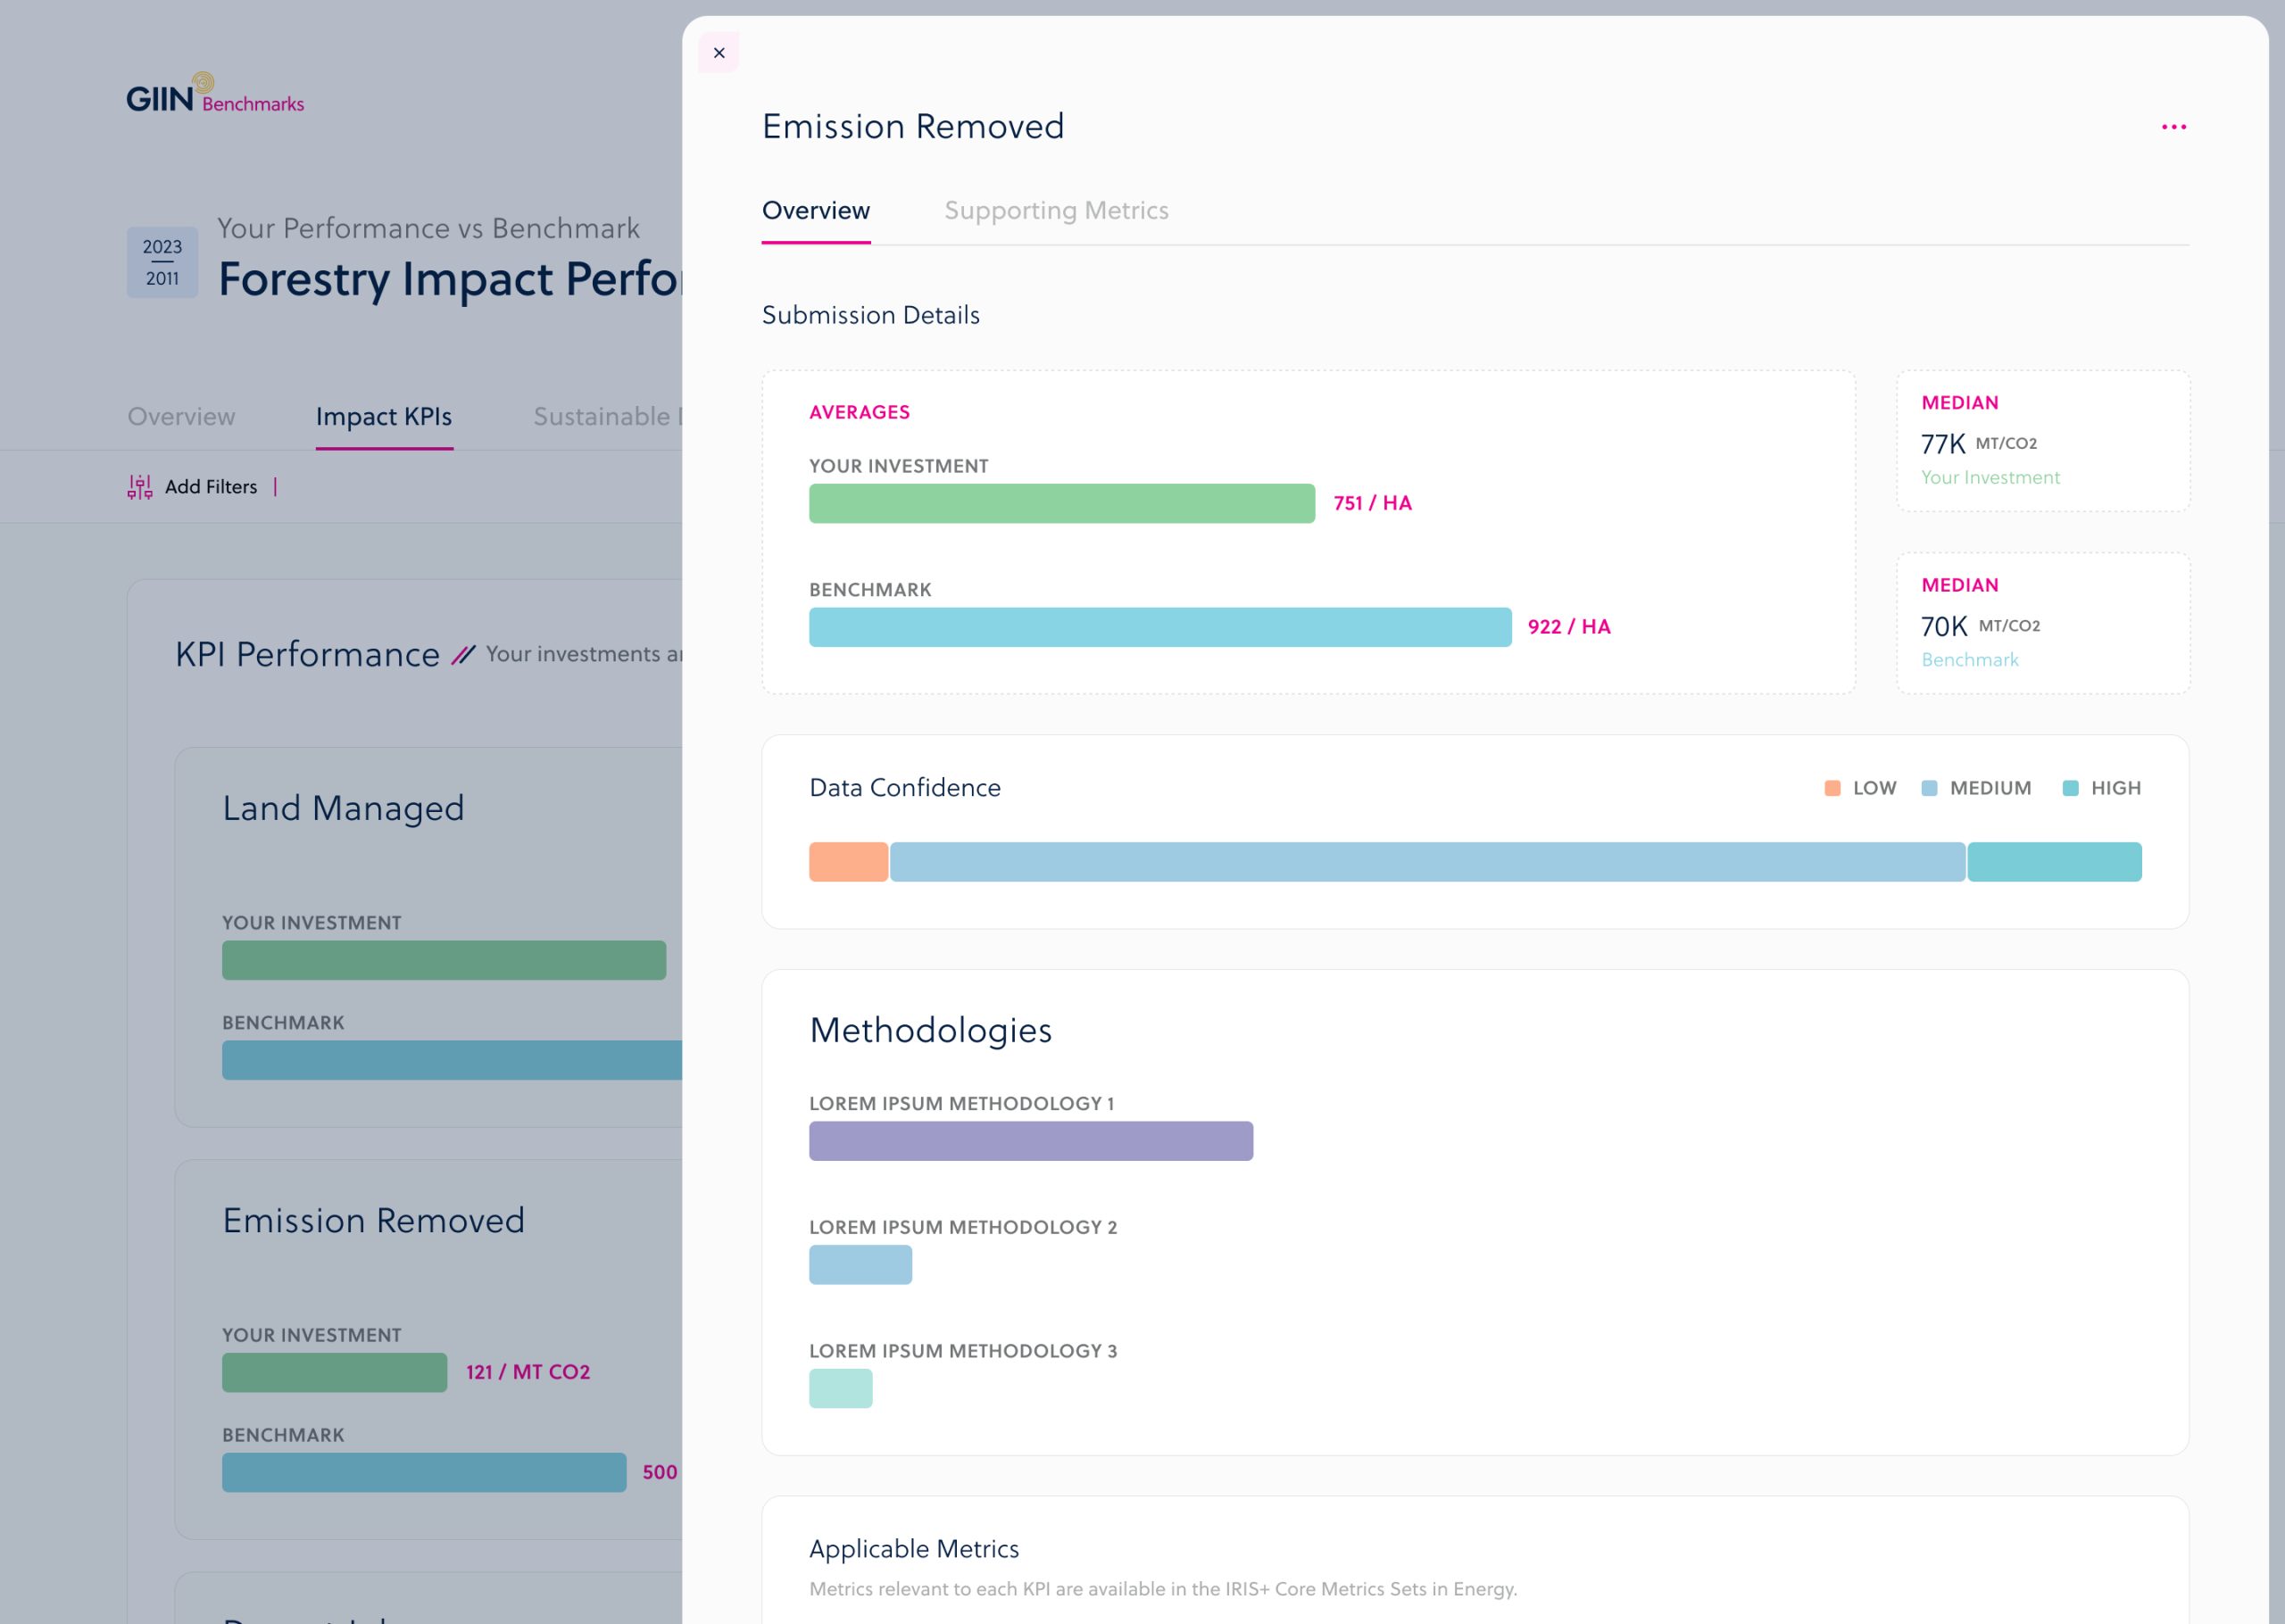Click the purple Methodology 1 bar

click(1030, 1140)
